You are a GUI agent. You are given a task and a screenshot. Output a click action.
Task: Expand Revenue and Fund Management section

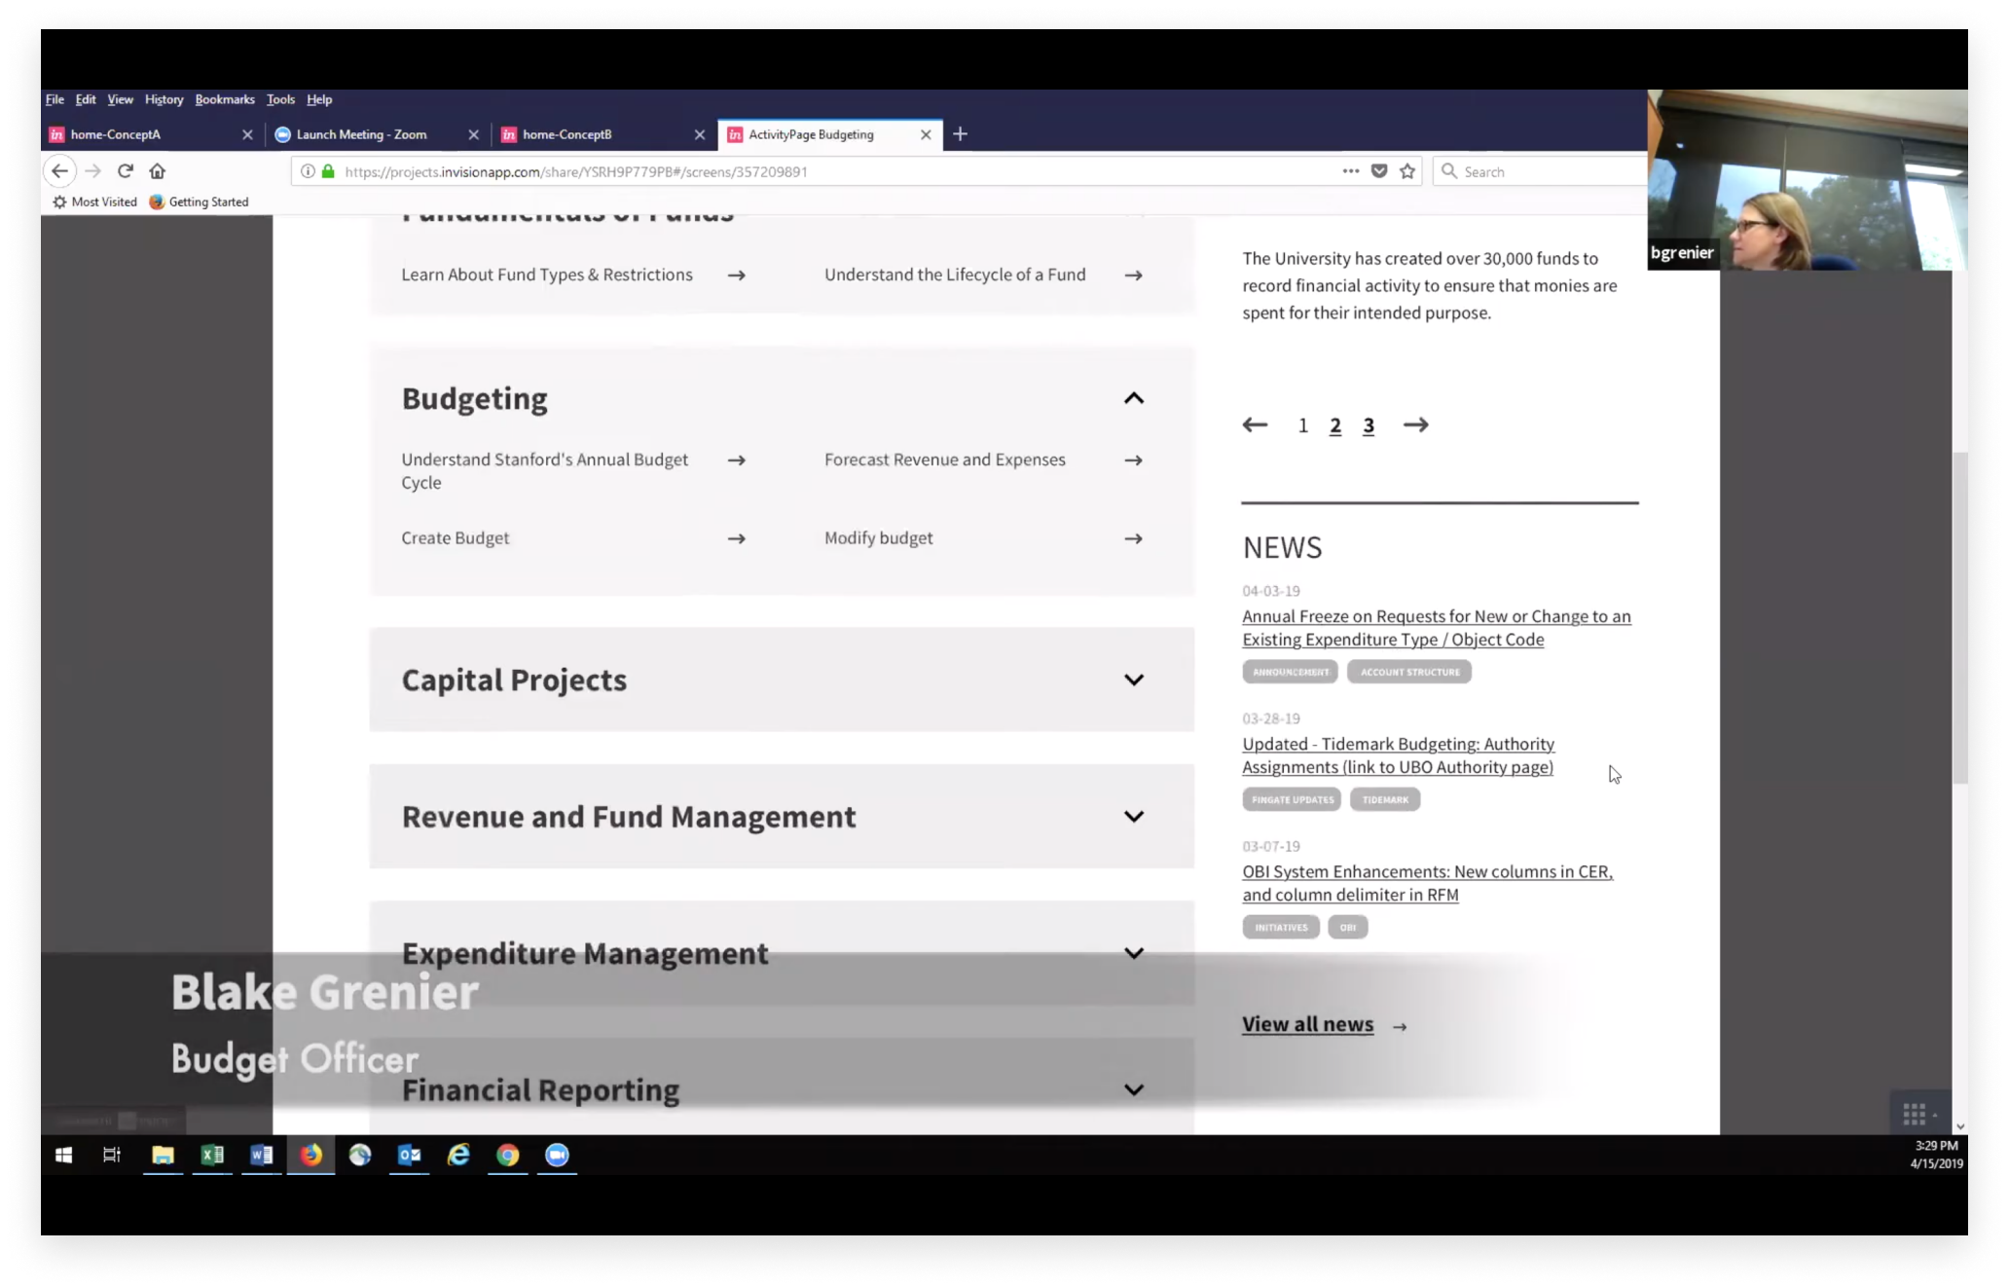1133,816
